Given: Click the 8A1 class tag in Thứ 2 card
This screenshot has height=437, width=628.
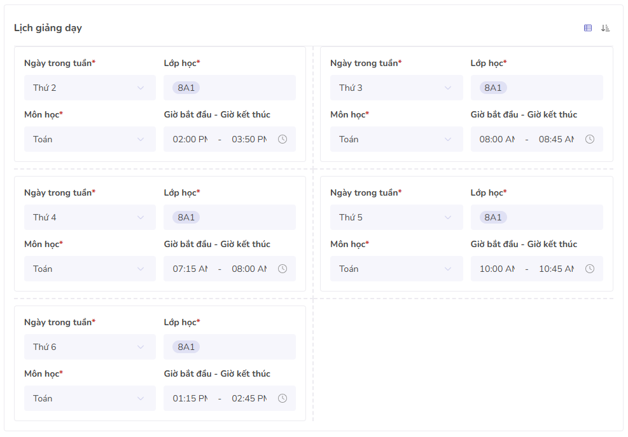Looking at the screenshot, I should [186, 88].
